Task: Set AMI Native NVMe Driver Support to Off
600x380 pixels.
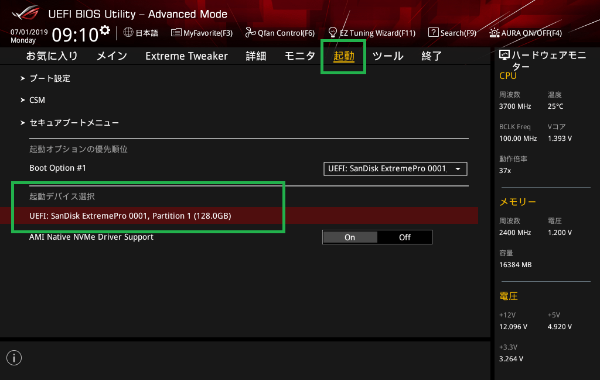Action: (405, 237)
